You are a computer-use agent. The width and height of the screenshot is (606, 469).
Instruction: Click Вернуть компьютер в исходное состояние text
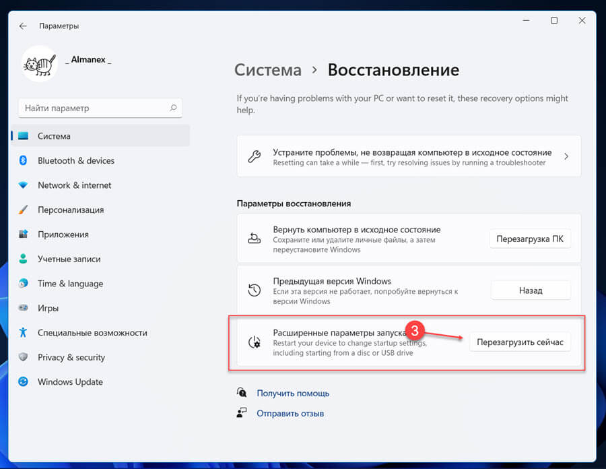click(x=357, y=229)
